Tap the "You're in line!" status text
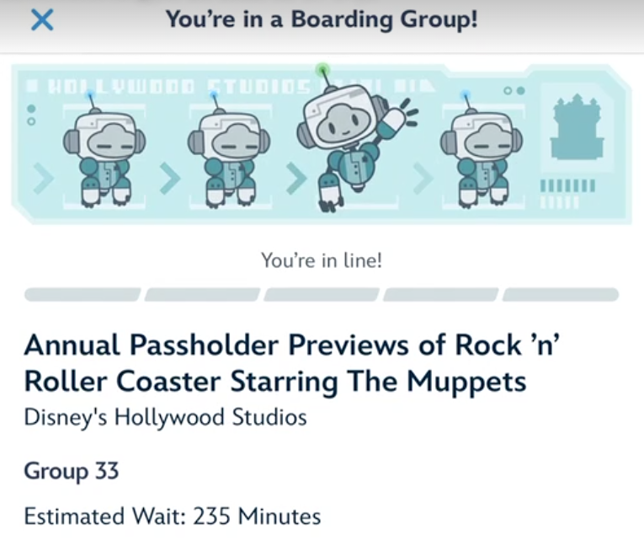Screen dimensions: 644x546 point(322,260)
